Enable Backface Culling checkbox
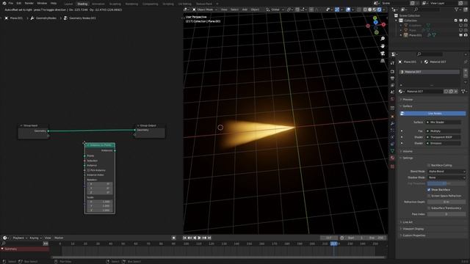The image size is (470, 264). click(x=429, y=165)
